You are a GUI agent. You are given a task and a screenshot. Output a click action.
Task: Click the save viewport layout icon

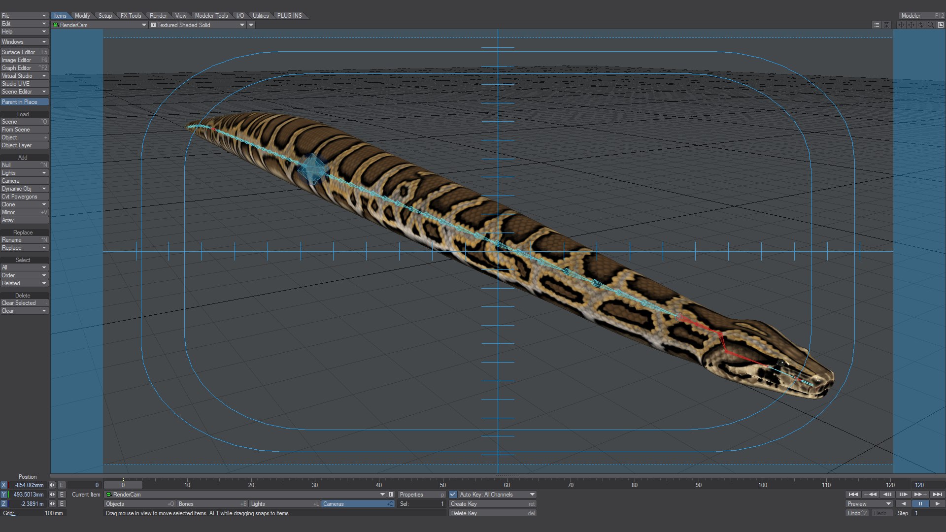[x=886, y=25]
